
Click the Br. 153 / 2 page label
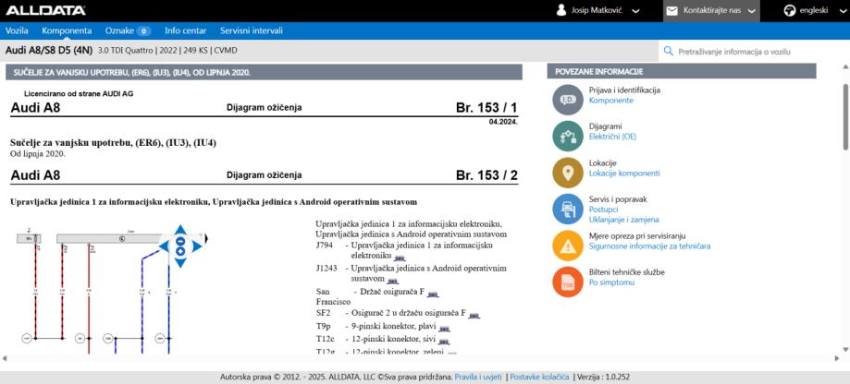487,175
